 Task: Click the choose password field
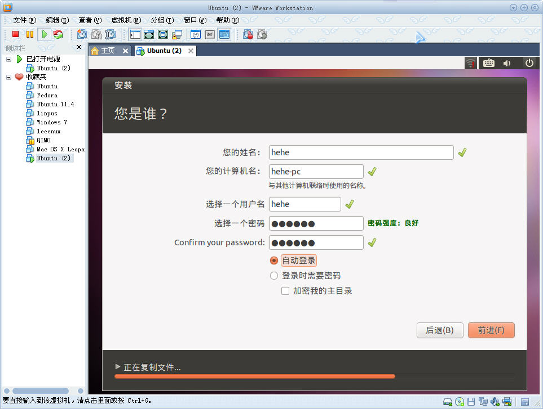pyautogui.click(x=316, y=223)
